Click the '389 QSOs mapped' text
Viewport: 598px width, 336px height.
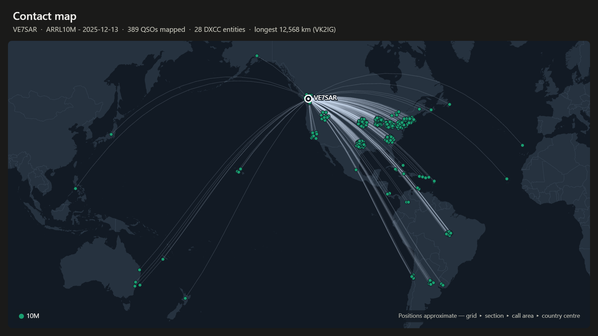point(156,30)
